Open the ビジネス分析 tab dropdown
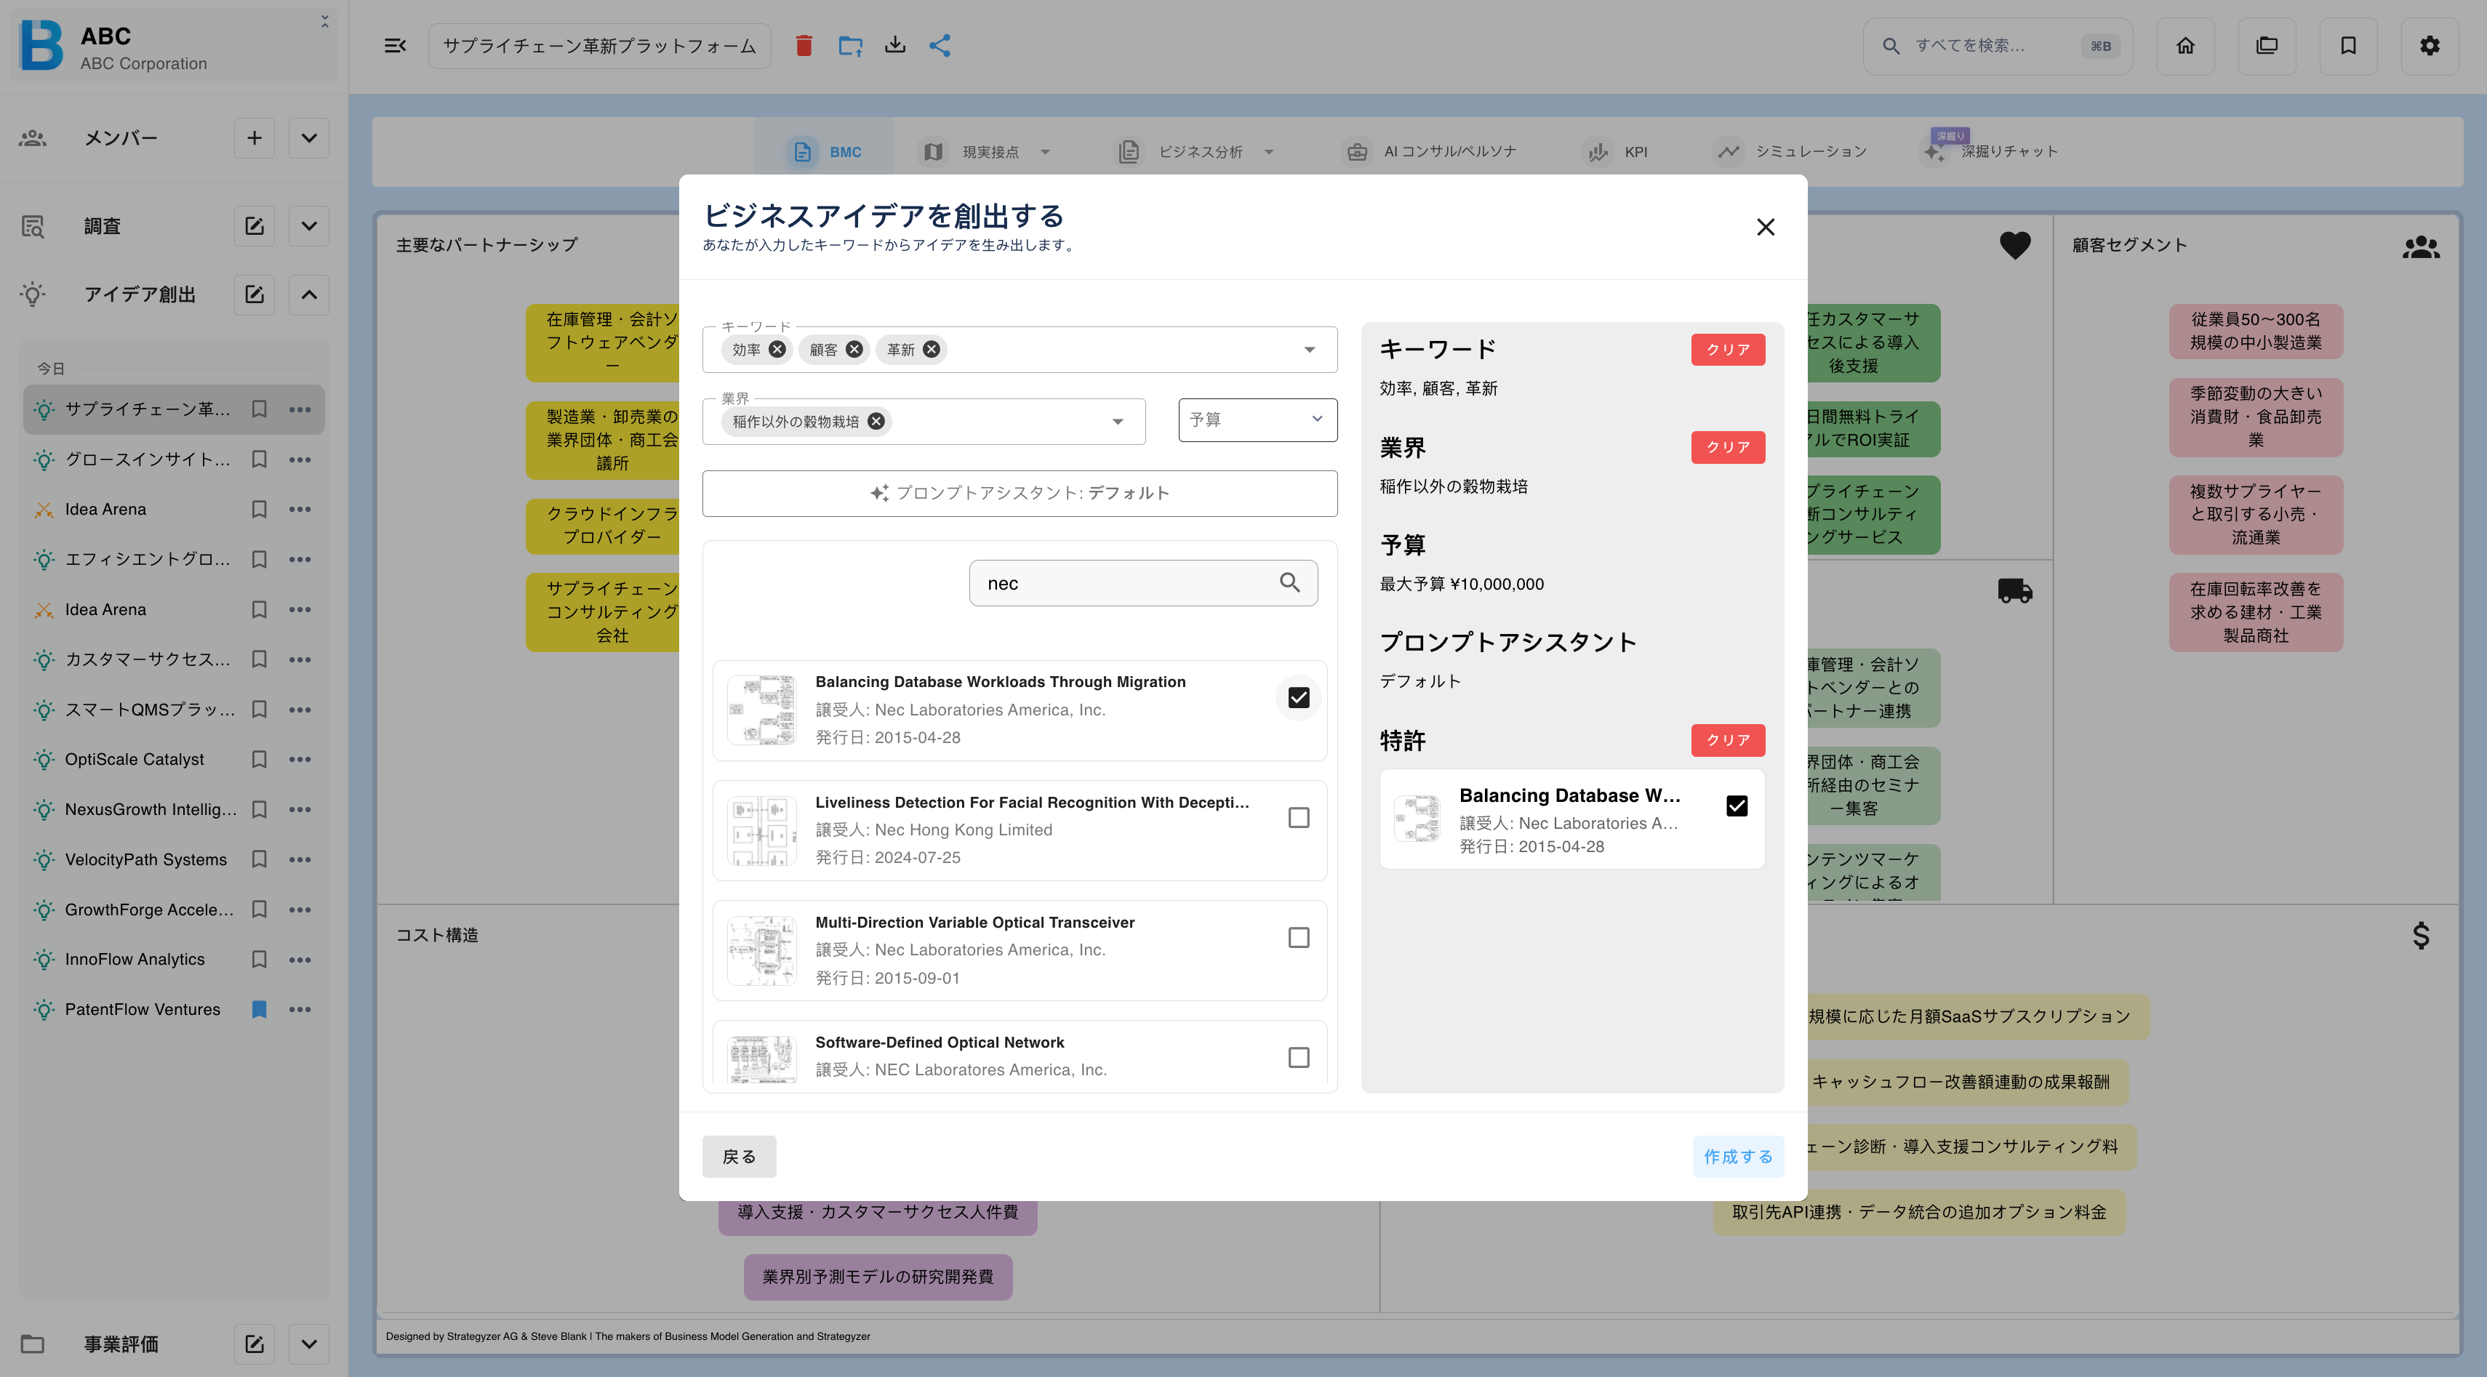Screen dimensions: 2487x1377 coord(1269,151)
